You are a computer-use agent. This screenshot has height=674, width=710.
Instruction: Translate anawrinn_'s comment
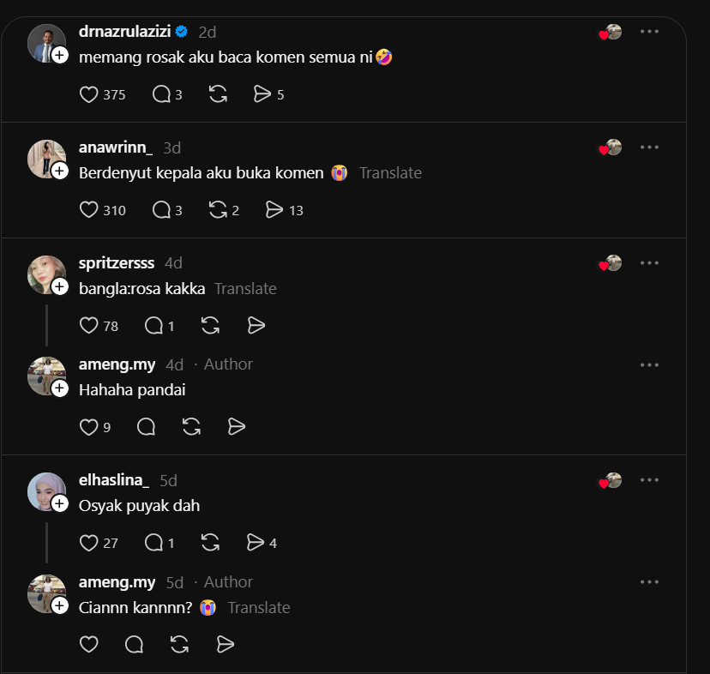[x=390, y=173]
